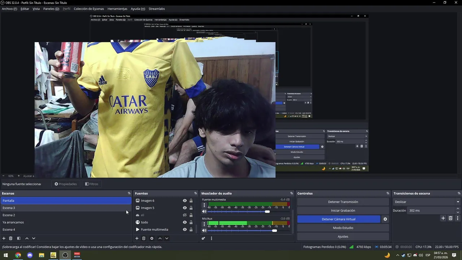Screen dimensions: 462x260
Task: Open the Archivo menu
Action: [9, 9]
